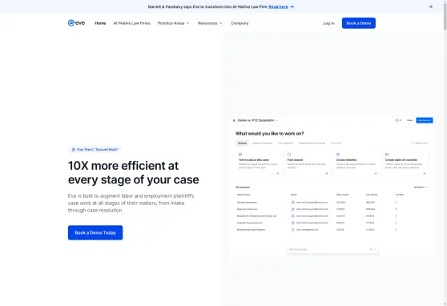Open the All Owners filter dropdown
The width and height of the screenshot is (447, 306).
pyautogui.click(x=421, y=187)
